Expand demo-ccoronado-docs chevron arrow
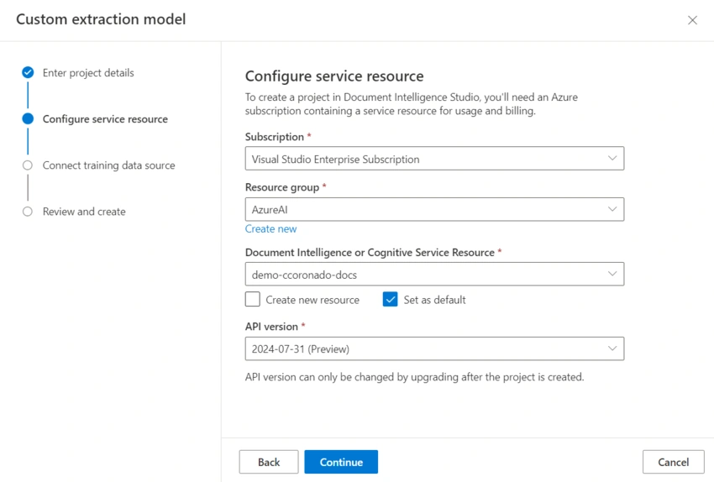The image size is (714, 482). [x=612, y=274]
